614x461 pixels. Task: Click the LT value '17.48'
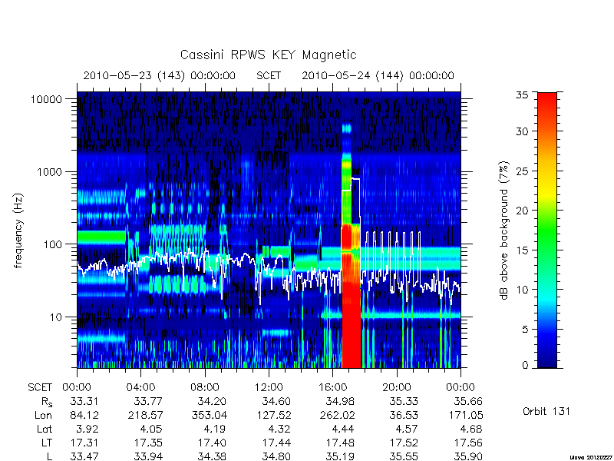tap(340, 443)
